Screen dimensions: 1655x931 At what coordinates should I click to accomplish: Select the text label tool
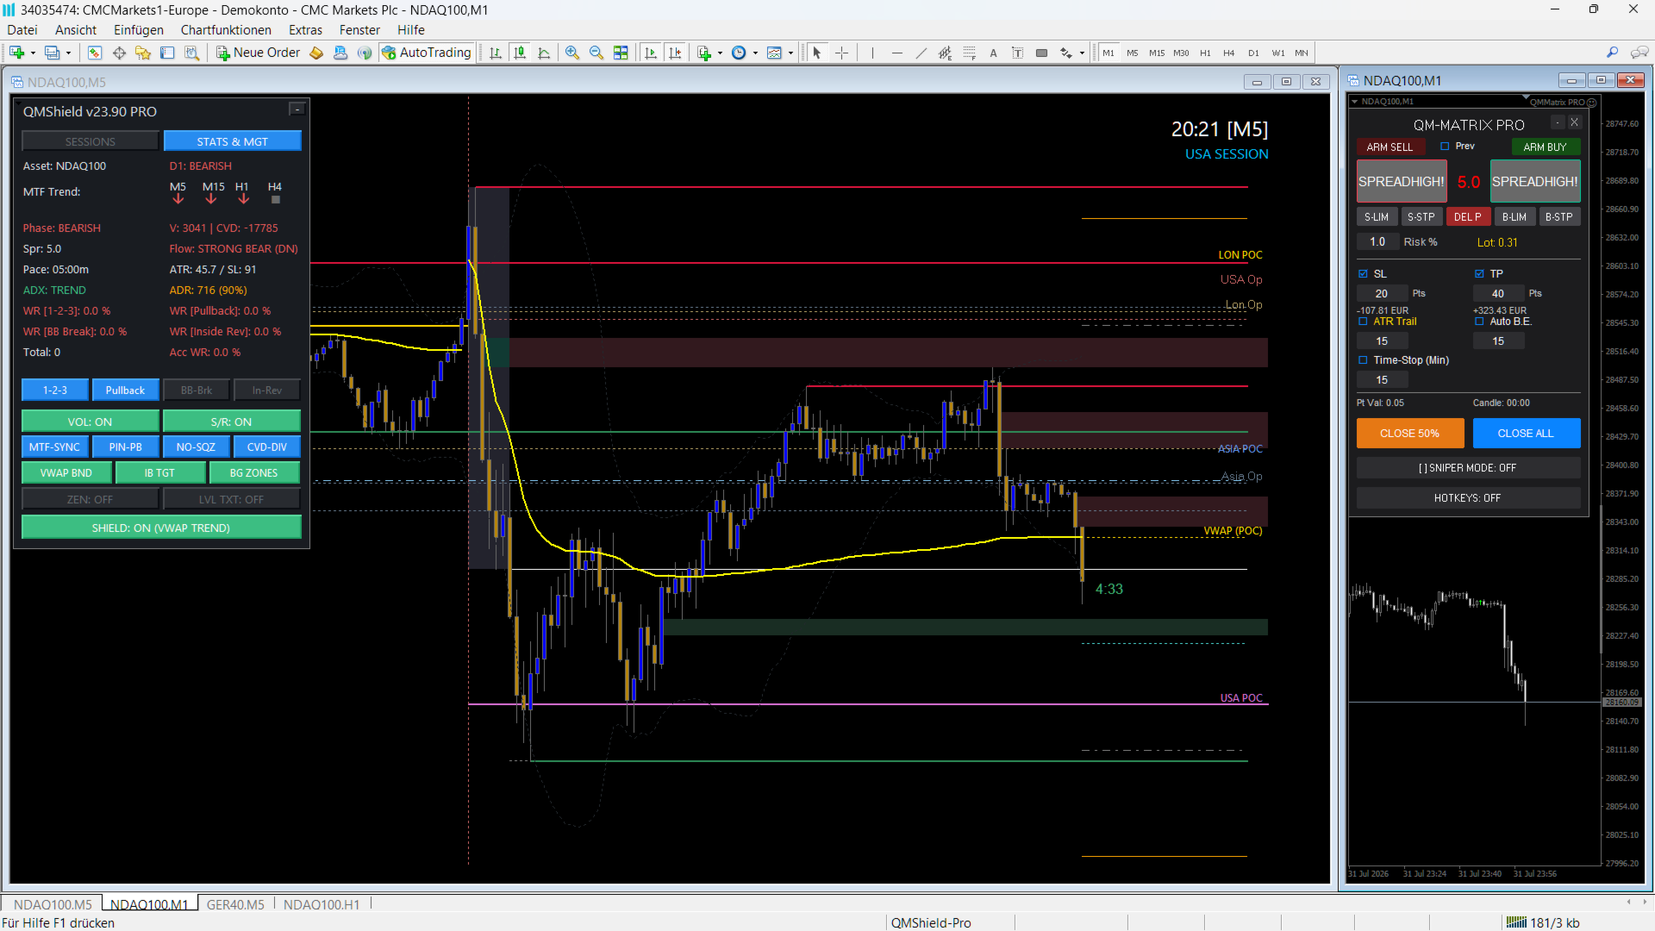[x=1018, y=53]
